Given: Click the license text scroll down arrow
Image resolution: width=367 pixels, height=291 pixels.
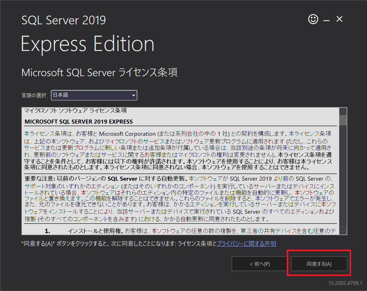Looking at the screenshot, I should tap(343, 230).
